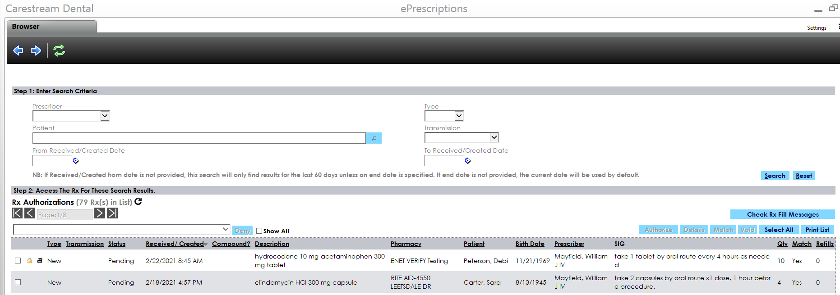This screenshot has height=295, width=840.
Task: Expand the Prescriber dropdown
Action: tap(105, 116)
